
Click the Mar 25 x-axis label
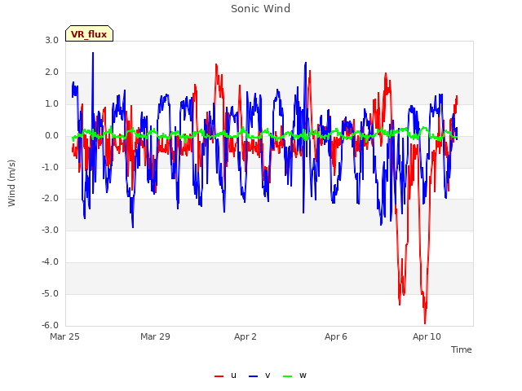tap(64, 336)
